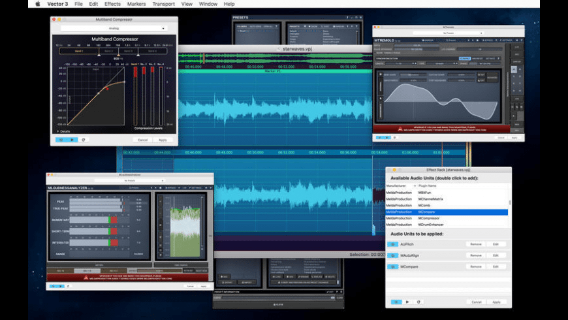Viewport: 568px width, 320px height.
Task: Apply the Multiband Compressor effect
Action: pos(163,140)
